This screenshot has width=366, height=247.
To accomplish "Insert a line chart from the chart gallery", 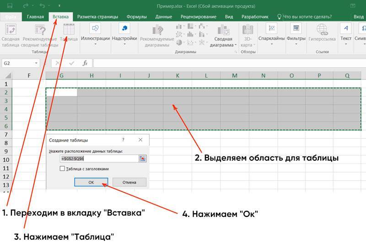I will point(179,35).
